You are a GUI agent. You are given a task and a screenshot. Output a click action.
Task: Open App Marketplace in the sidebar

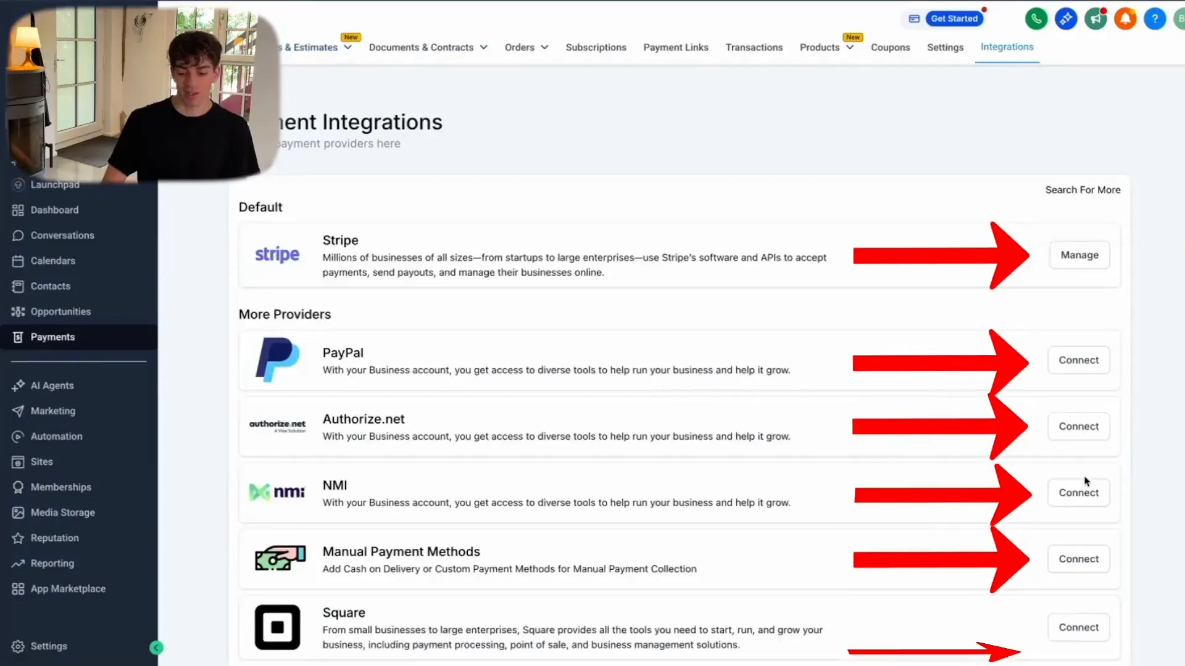pos(68,588)
